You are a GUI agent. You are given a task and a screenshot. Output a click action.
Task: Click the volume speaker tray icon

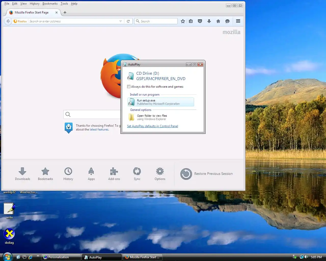306,257
